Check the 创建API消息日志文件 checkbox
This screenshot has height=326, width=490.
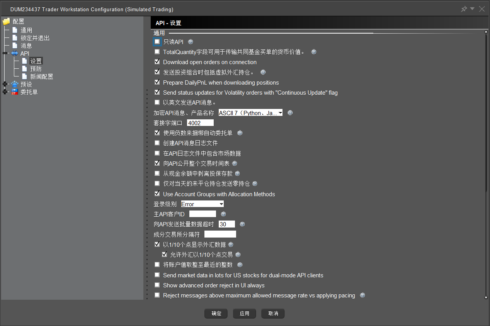pos(157,143)
